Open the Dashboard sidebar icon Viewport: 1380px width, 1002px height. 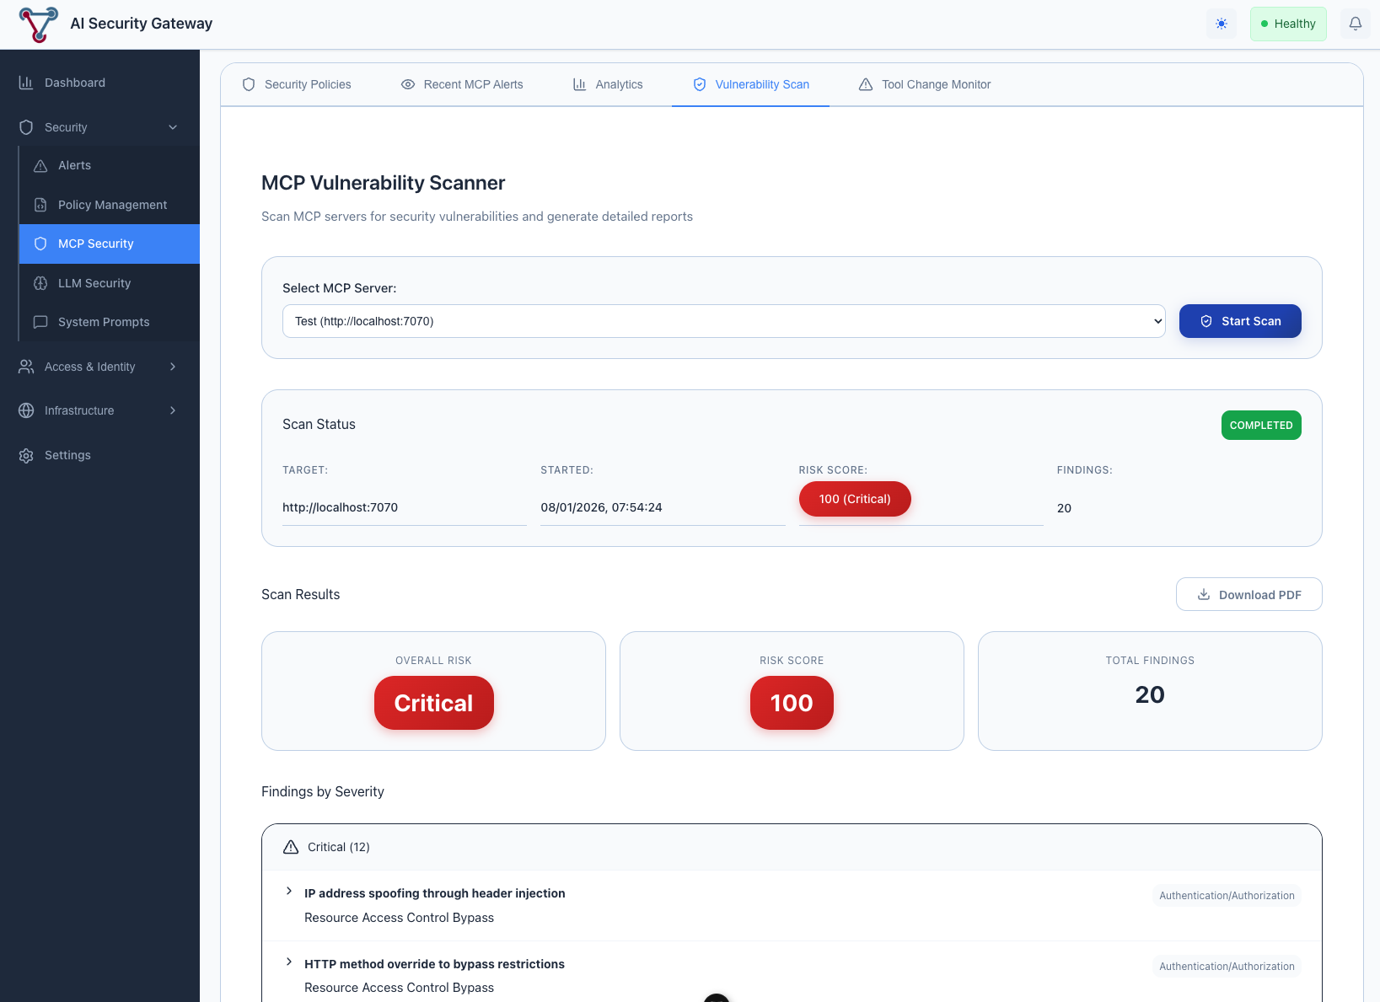(26, 82)
